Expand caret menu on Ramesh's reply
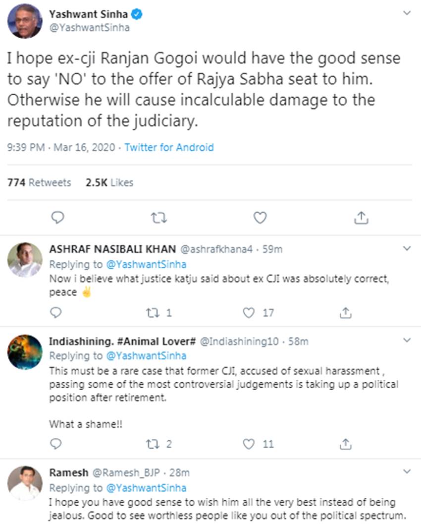The image size is (421, 526). pos(407,471)
